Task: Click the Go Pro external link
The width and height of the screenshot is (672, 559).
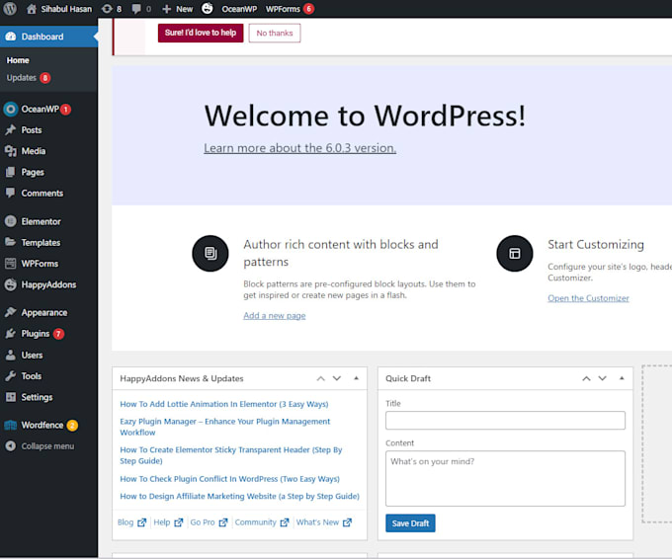Action: coord(210,522)
